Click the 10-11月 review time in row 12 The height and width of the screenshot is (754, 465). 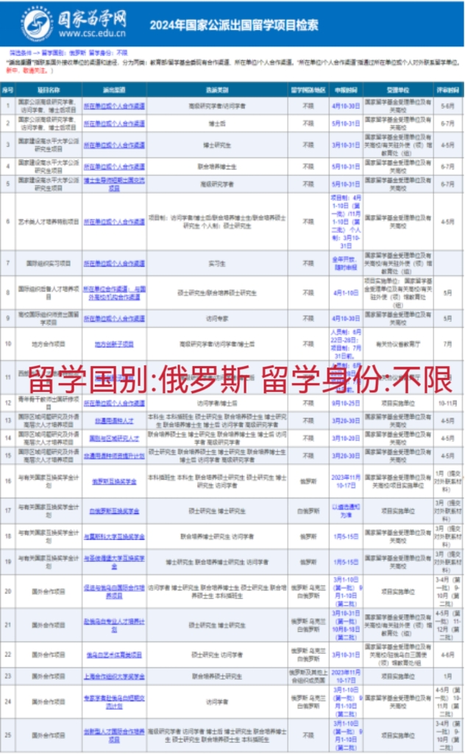point(447,404)
